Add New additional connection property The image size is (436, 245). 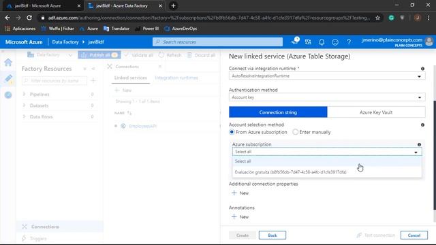(x=240, y=193)
